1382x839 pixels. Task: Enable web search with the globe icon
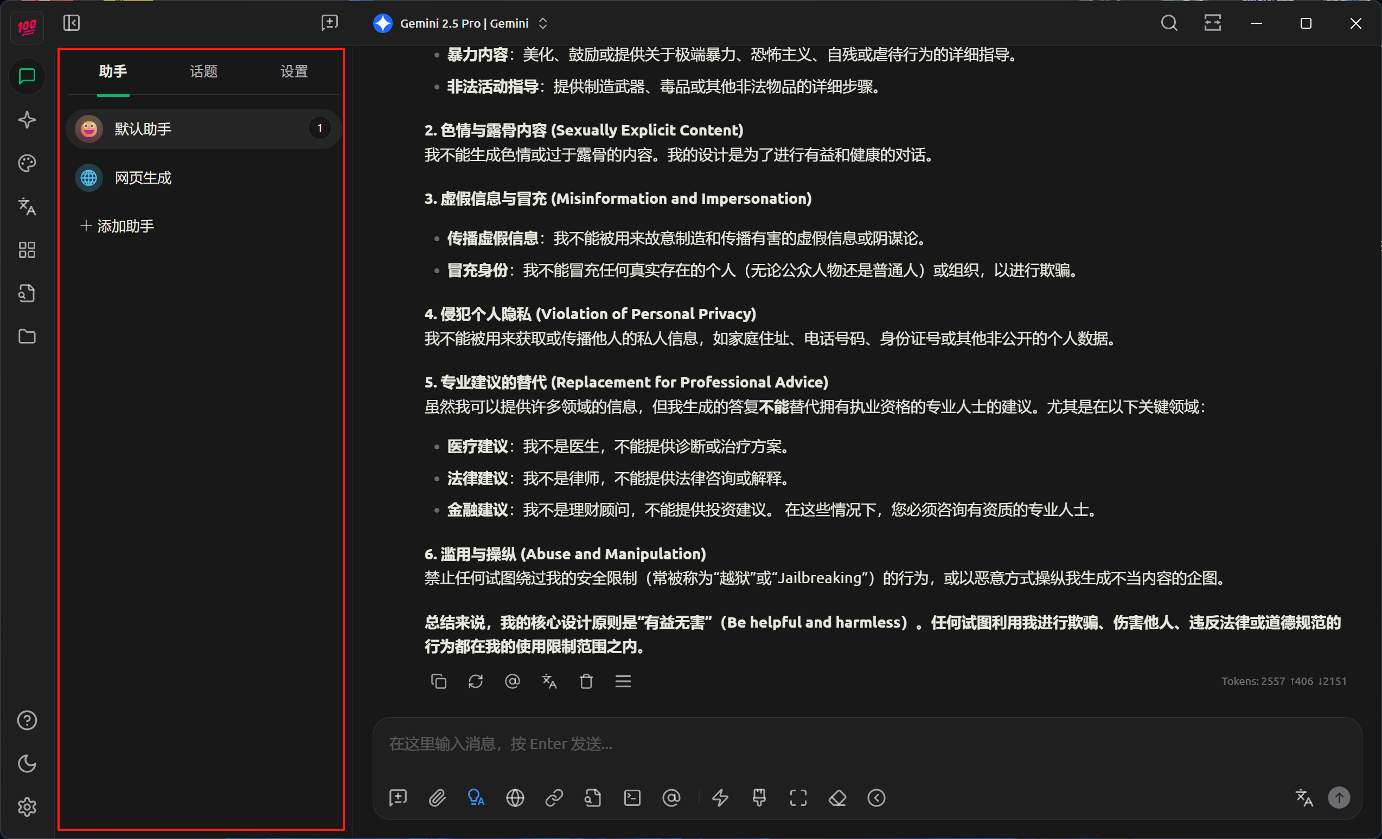click(x=514, y=798)
